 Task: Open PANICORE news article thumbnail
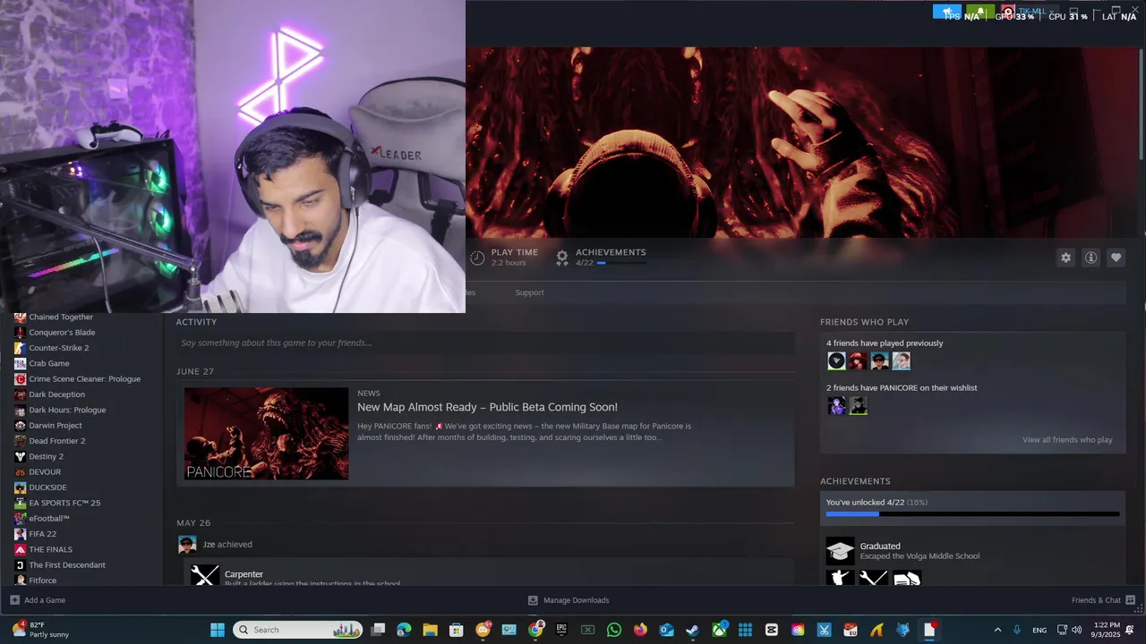[x=267, y=433]
